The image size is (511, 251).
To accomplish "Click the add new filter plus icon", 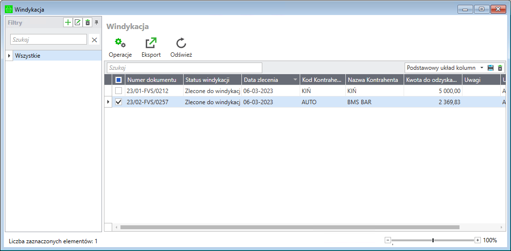I will [68, 22].
